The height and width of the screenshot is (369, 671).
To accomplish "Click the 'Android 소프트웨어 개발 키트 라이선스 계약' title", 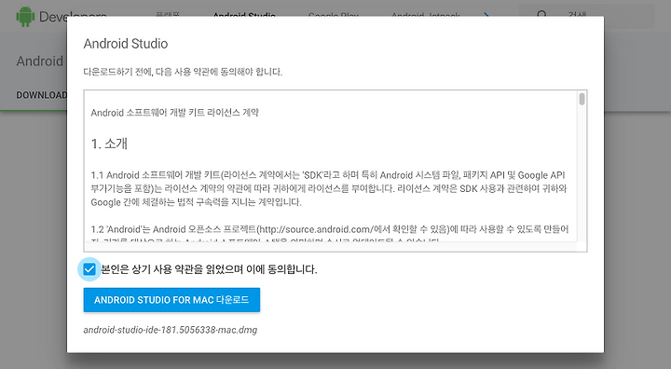I will click(x=174, y=113).
